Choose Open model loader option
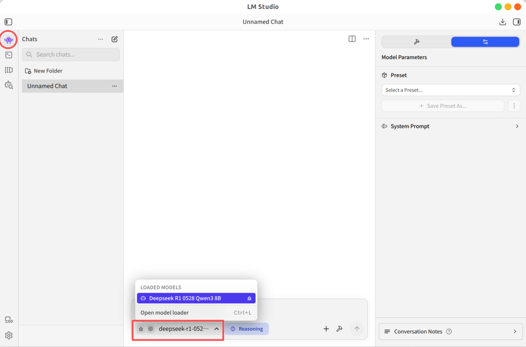Viewport: 526px width, 347px height. point(196,313)
